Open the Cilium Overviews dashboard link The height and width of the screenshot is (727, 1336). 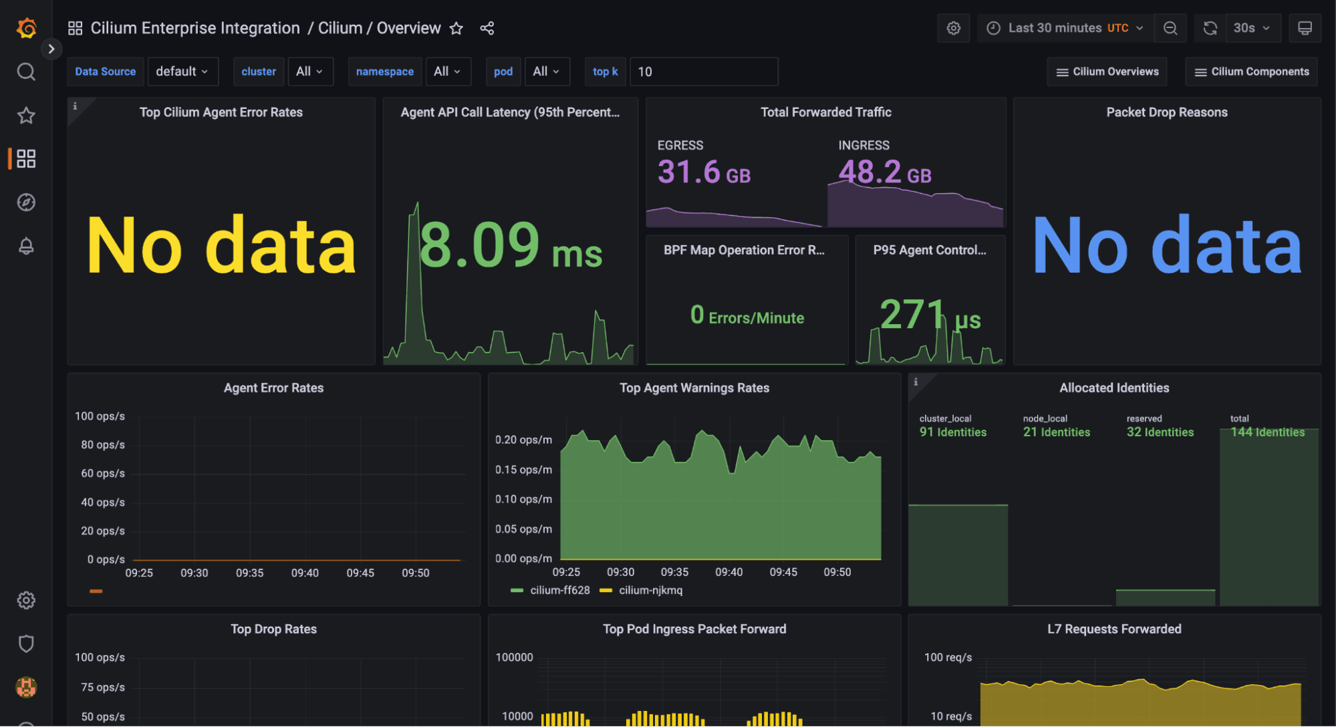pyautogui.click(x=1107, y=71)
